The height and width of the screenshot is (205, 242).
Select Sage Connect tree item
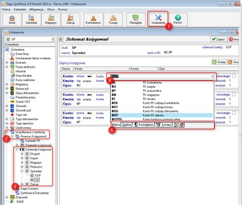(29, 189)
